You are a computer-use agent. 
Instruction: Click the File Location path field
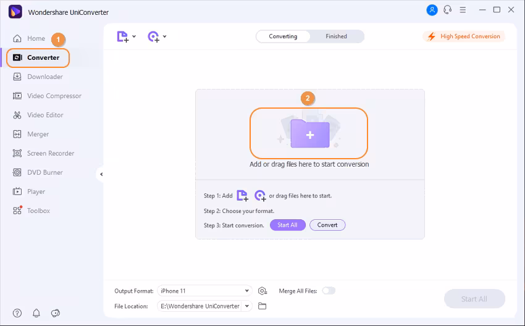point(199,306)
